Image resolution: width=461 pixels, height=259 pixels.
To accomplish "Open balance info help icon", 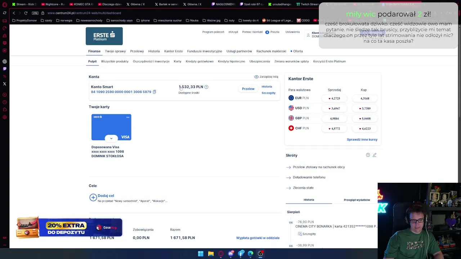I will [206, 87].
